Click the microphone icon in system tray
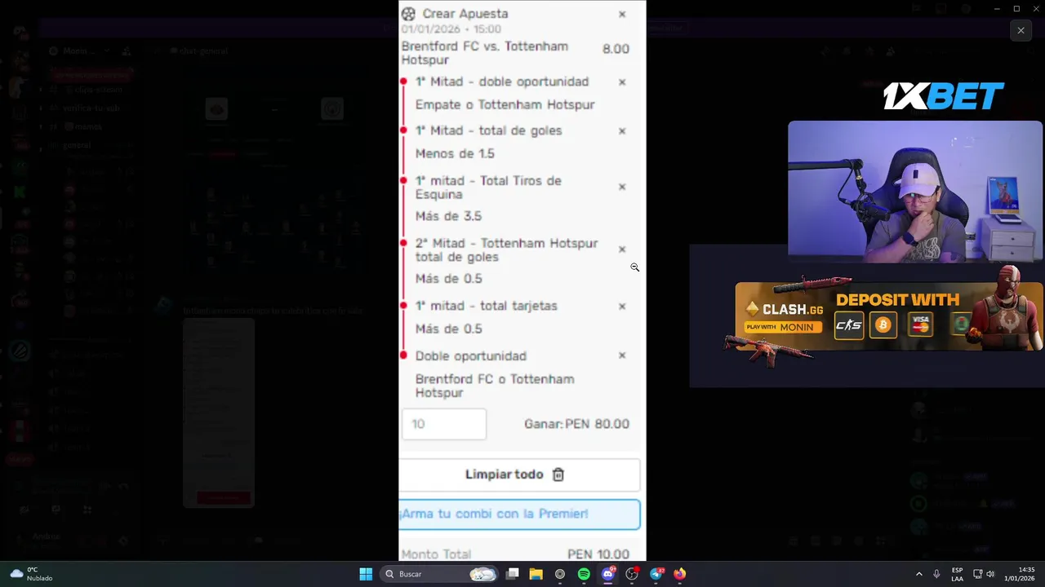 (936, 574)
